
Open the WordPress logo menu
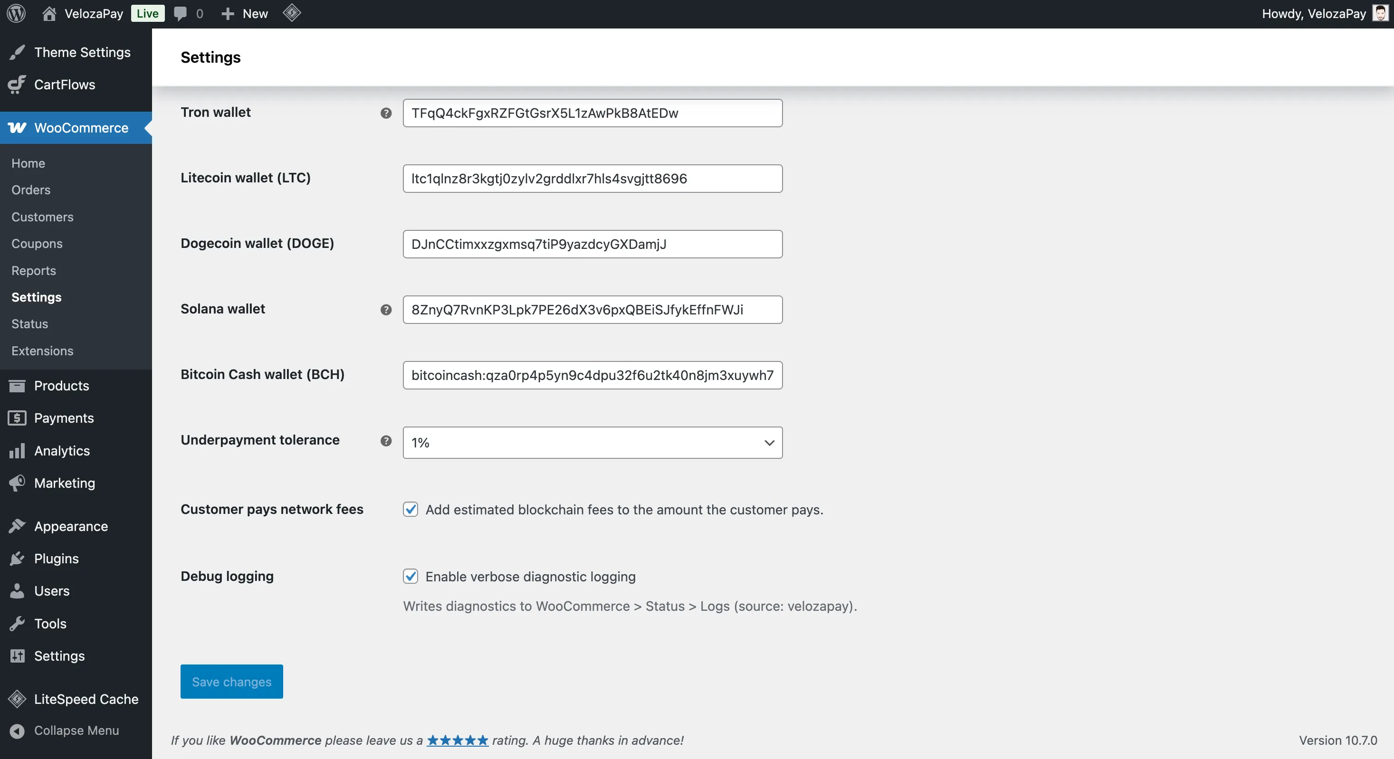tap(16, 13)
